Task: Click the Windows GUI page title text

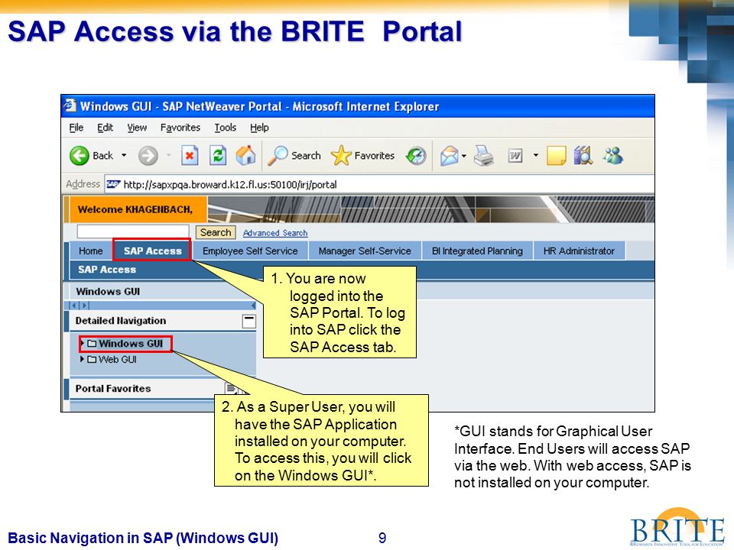Action: pos(108,291)
